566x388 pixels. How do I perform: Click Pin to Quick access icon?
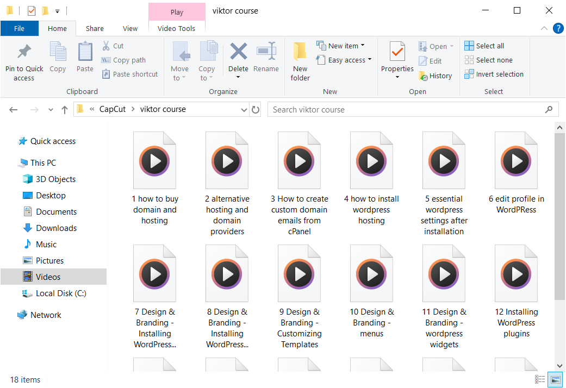[x=24, y=51]
